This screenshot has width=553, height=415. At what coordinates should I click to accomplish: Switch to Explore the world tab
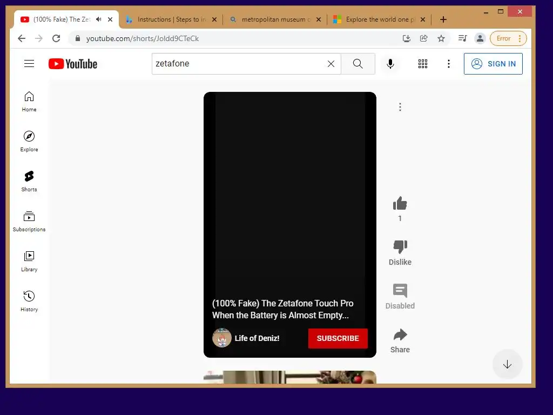point(379,19)
